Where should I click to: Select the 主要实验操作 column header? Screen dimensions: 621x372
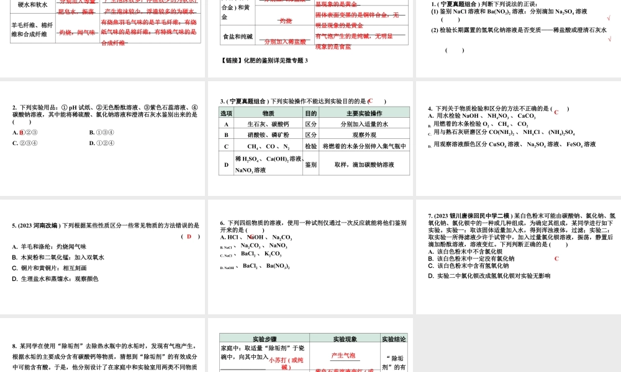pyautogui.click(x=364, y=113)
